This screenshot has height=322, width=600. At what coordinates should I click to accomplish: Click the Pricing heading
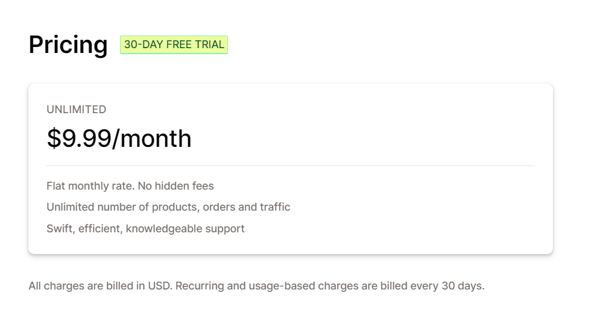(68, 45)
